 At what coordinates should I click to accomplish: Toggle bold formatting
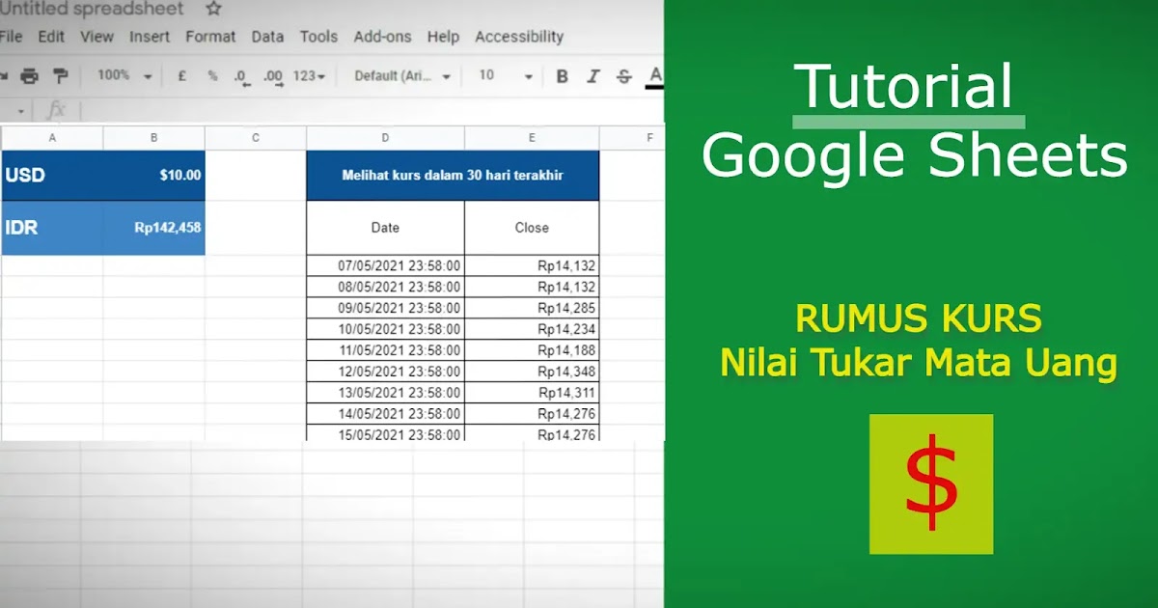(562, 75)
